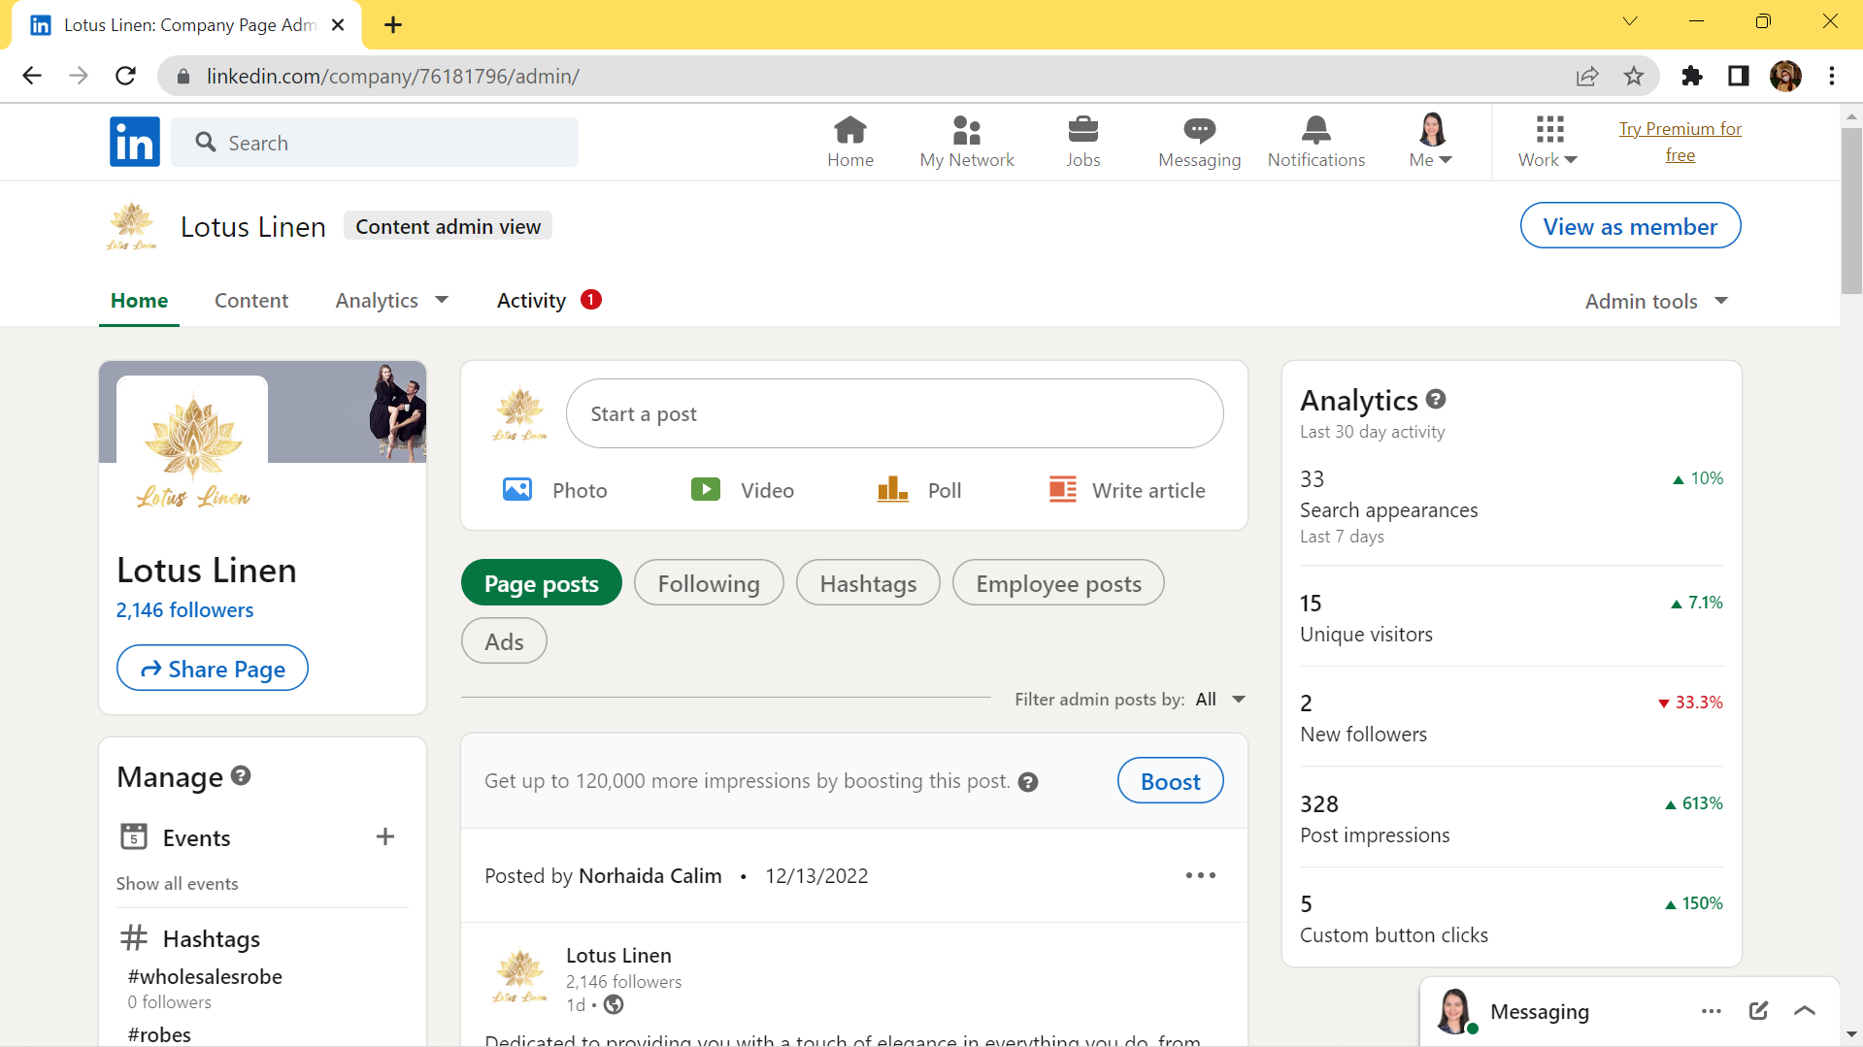This screenshot has height=1047, width=1863.
Task: Click Norhaida Calim poster name
Action: (650, 876)
